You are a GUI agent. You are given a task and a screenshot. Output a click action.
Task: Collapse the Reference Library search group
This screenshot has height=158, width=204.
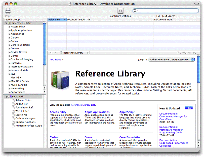tap(6, 23)
